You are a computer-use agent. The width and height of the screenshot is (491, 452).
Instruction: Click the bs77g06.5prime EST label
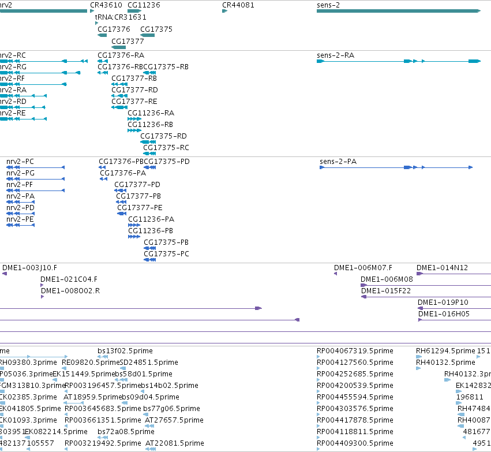click(171, 409)
